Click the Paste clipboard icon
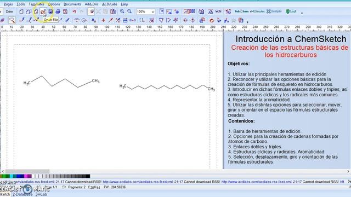Viewport: 351px width, 197px height. point(113,11)
